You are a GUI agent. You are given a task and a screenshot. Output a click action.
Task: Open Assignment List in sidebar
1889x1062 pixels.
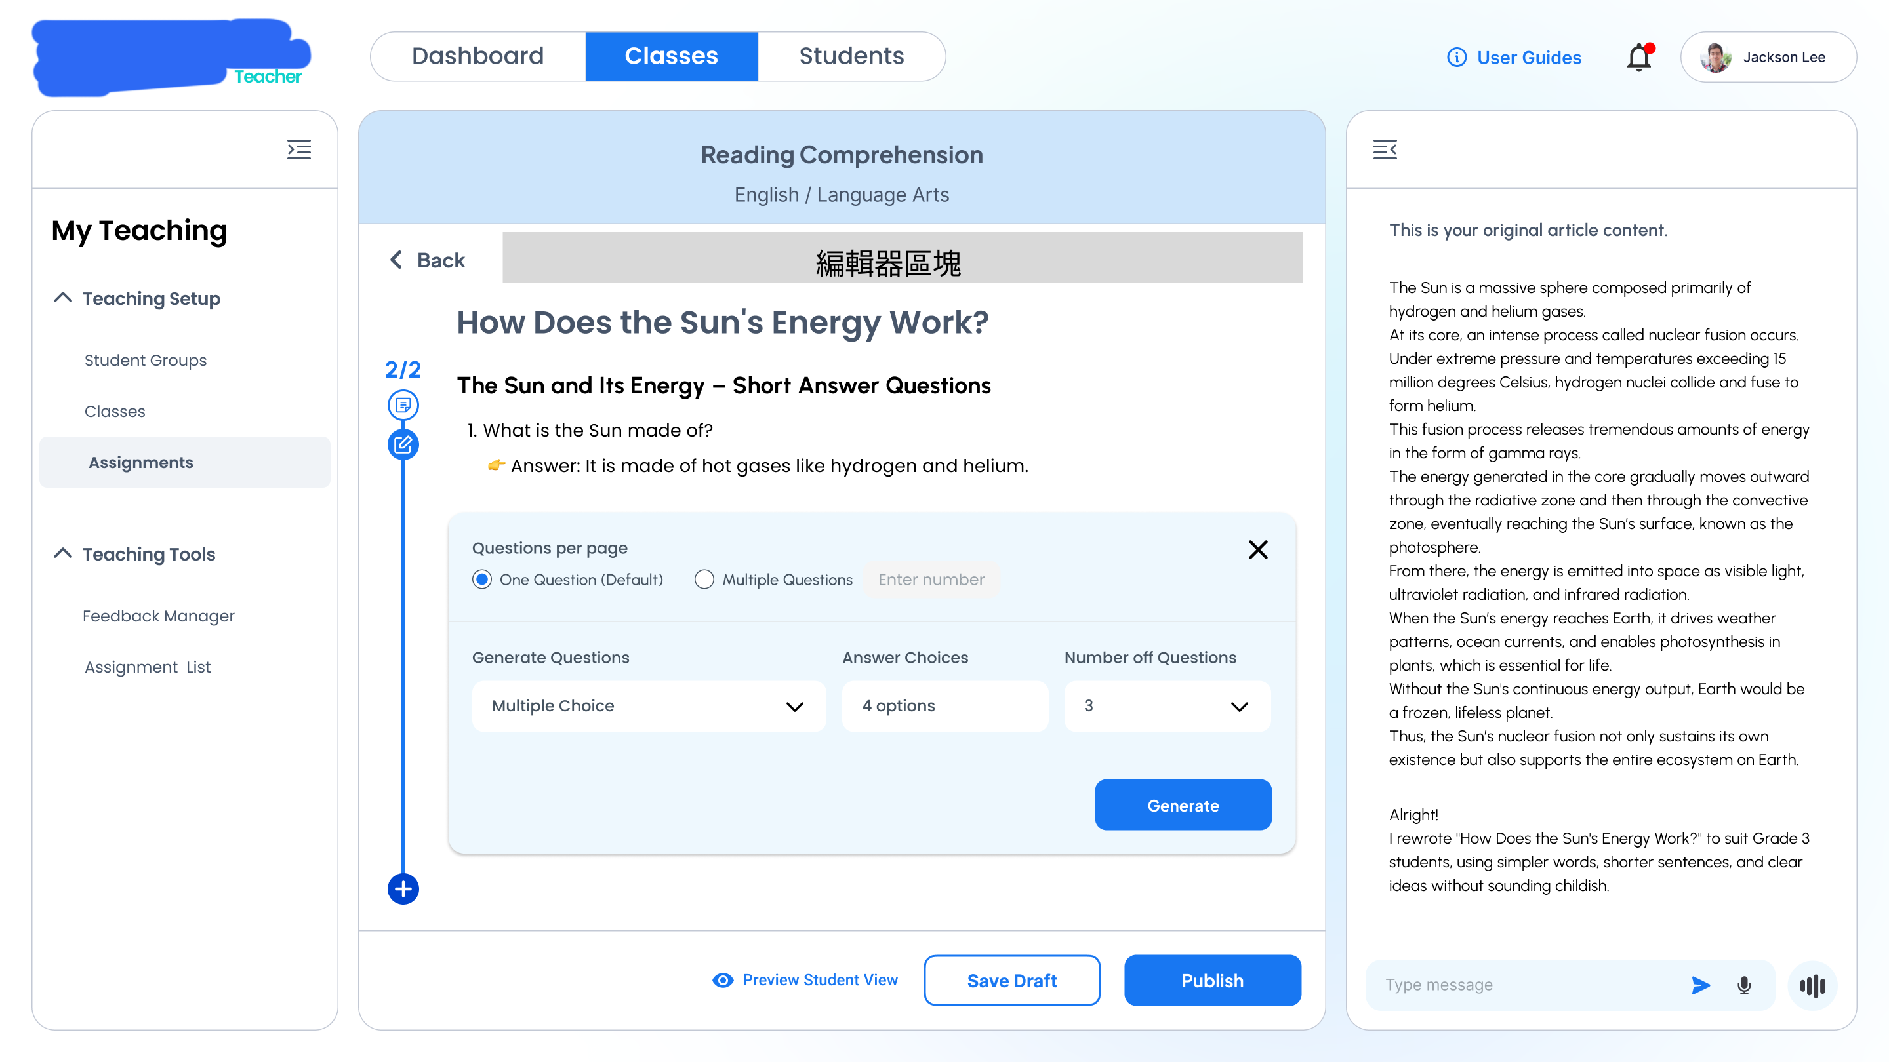(x=148, y=667)
